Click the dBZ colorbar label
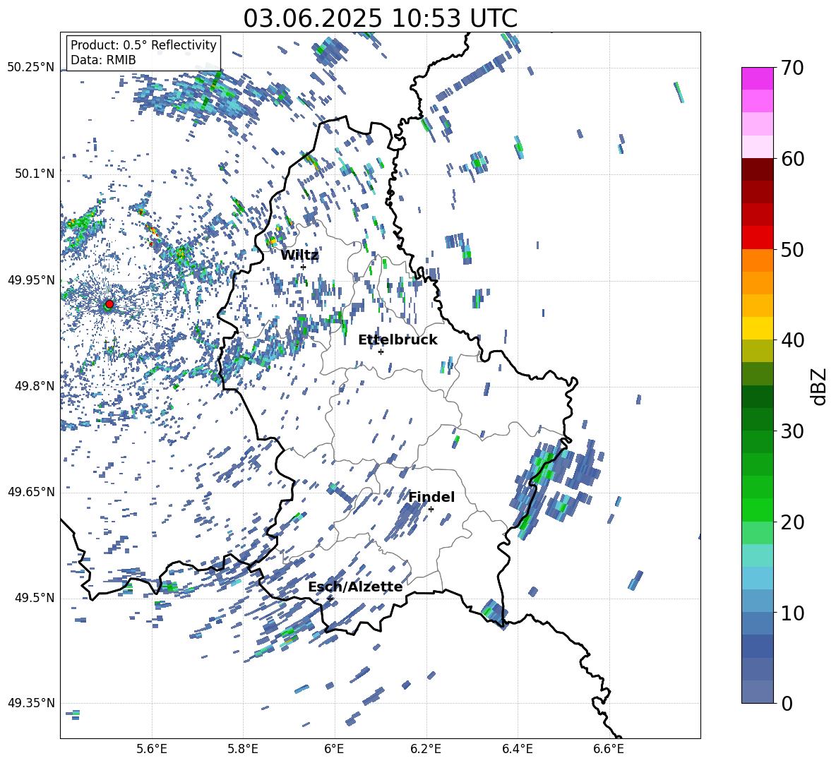Screen dimensions: 836x763 coord(818,386)
